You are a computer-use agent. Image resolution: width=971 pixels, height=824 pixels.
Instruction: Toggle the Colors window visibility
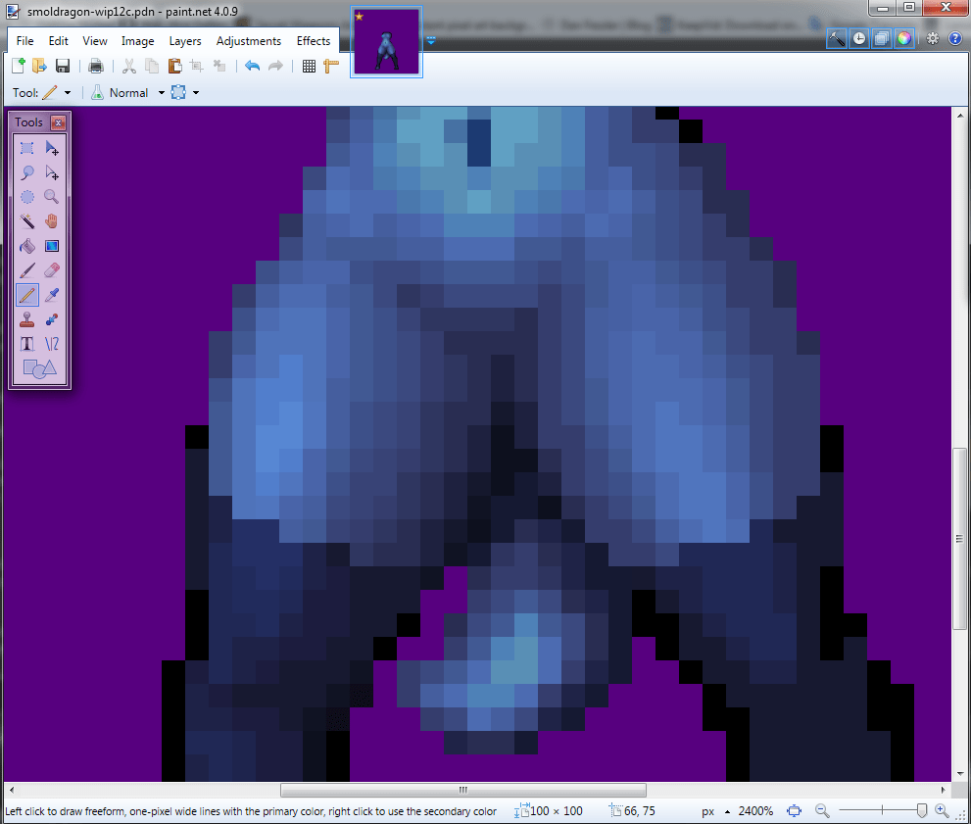pos(903,38)
